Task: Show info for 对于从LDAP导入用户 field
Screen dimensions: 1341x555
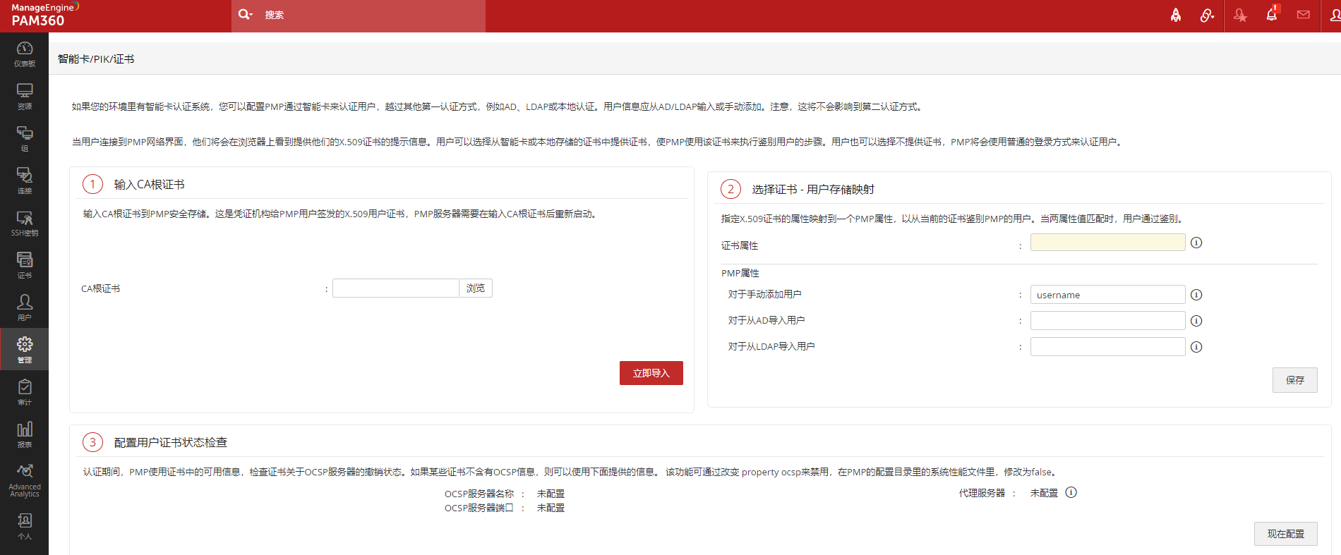Action: pyautogui.click(x=1196, y=347)
